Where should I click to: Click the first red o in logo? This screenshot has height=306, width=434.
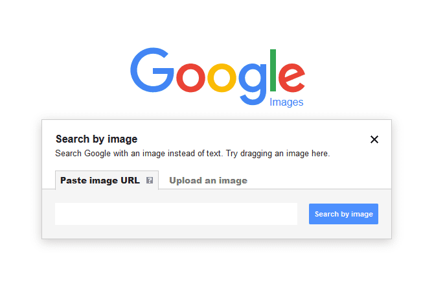pos(190,78)
